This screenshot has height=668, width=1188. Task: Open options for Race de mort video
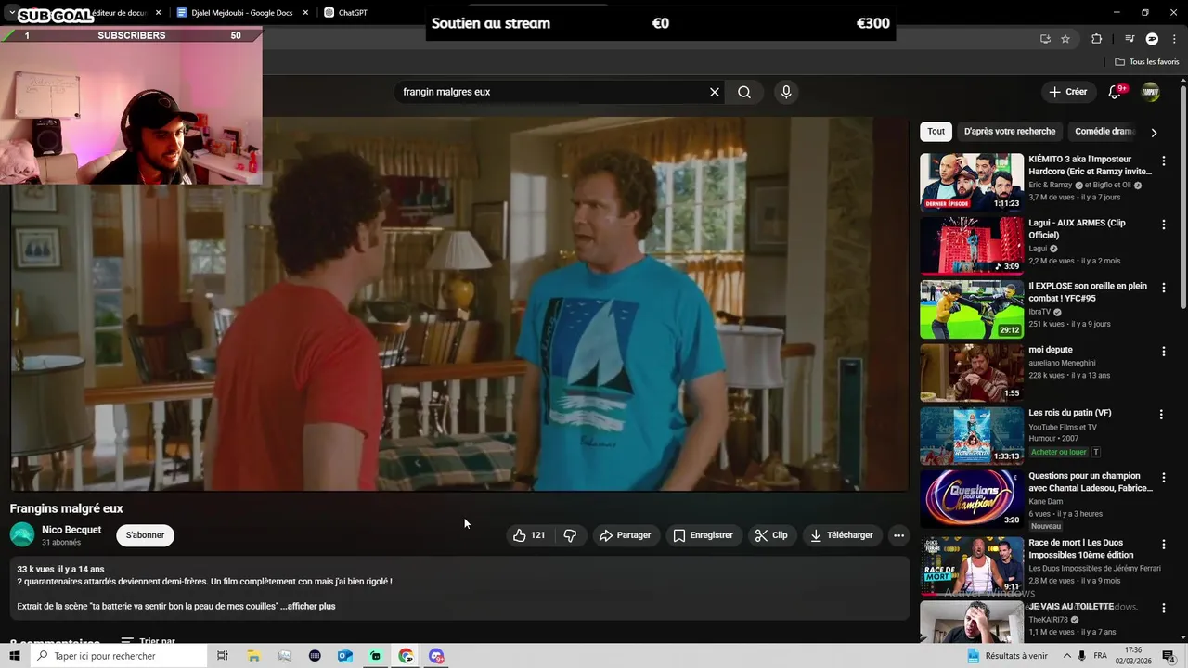(x=1163, y=544)
